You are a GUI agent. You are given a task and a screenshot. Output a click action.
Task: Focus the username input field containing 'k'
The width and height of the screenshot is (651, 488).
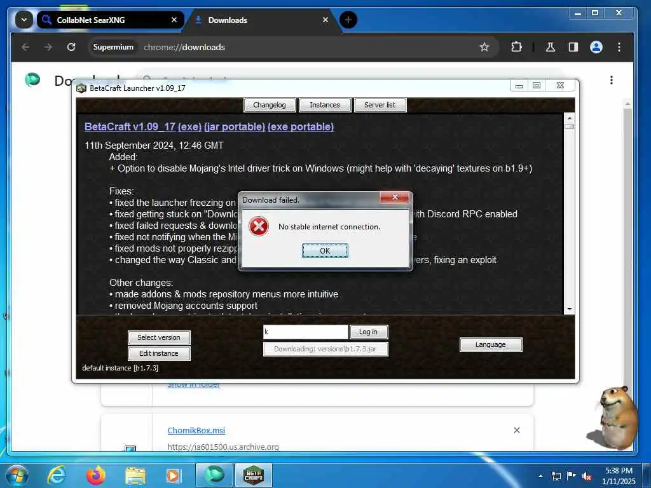point(306,332)
